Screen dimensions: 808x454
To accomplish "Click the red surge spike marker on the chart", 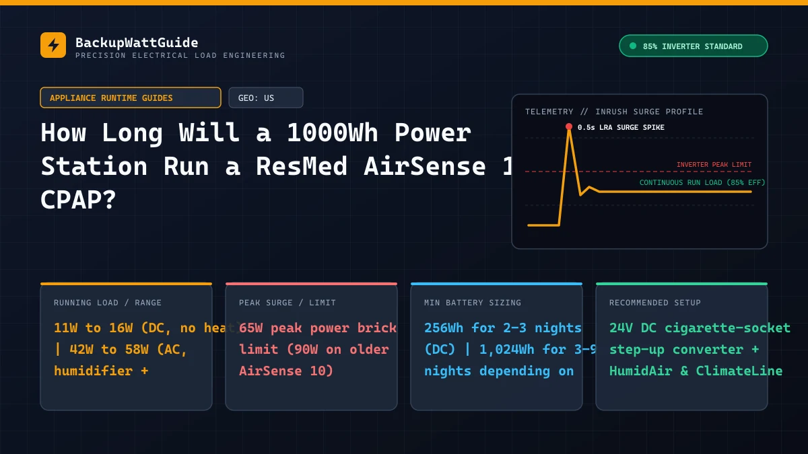I will 569,126.
